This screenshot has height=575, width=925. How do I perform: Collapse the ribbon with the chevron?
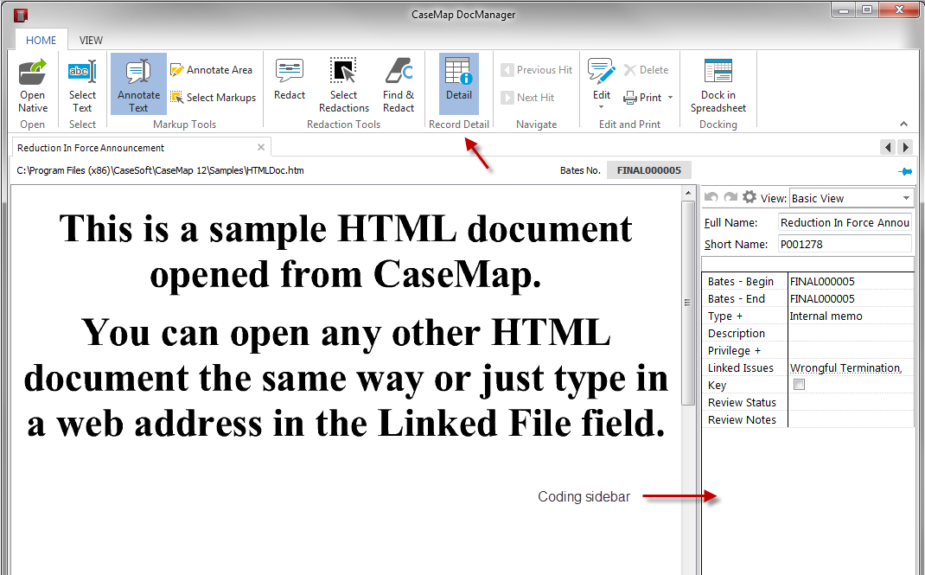pos(903,124)
